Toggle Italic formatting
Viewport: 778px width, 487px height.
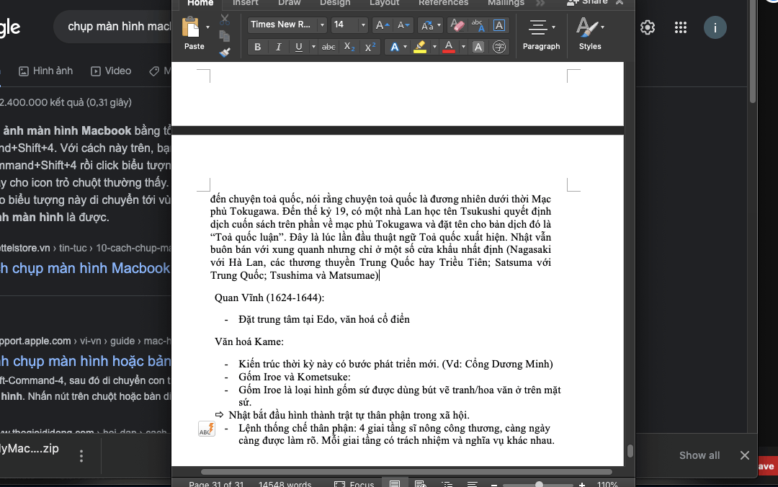[278, 47]
